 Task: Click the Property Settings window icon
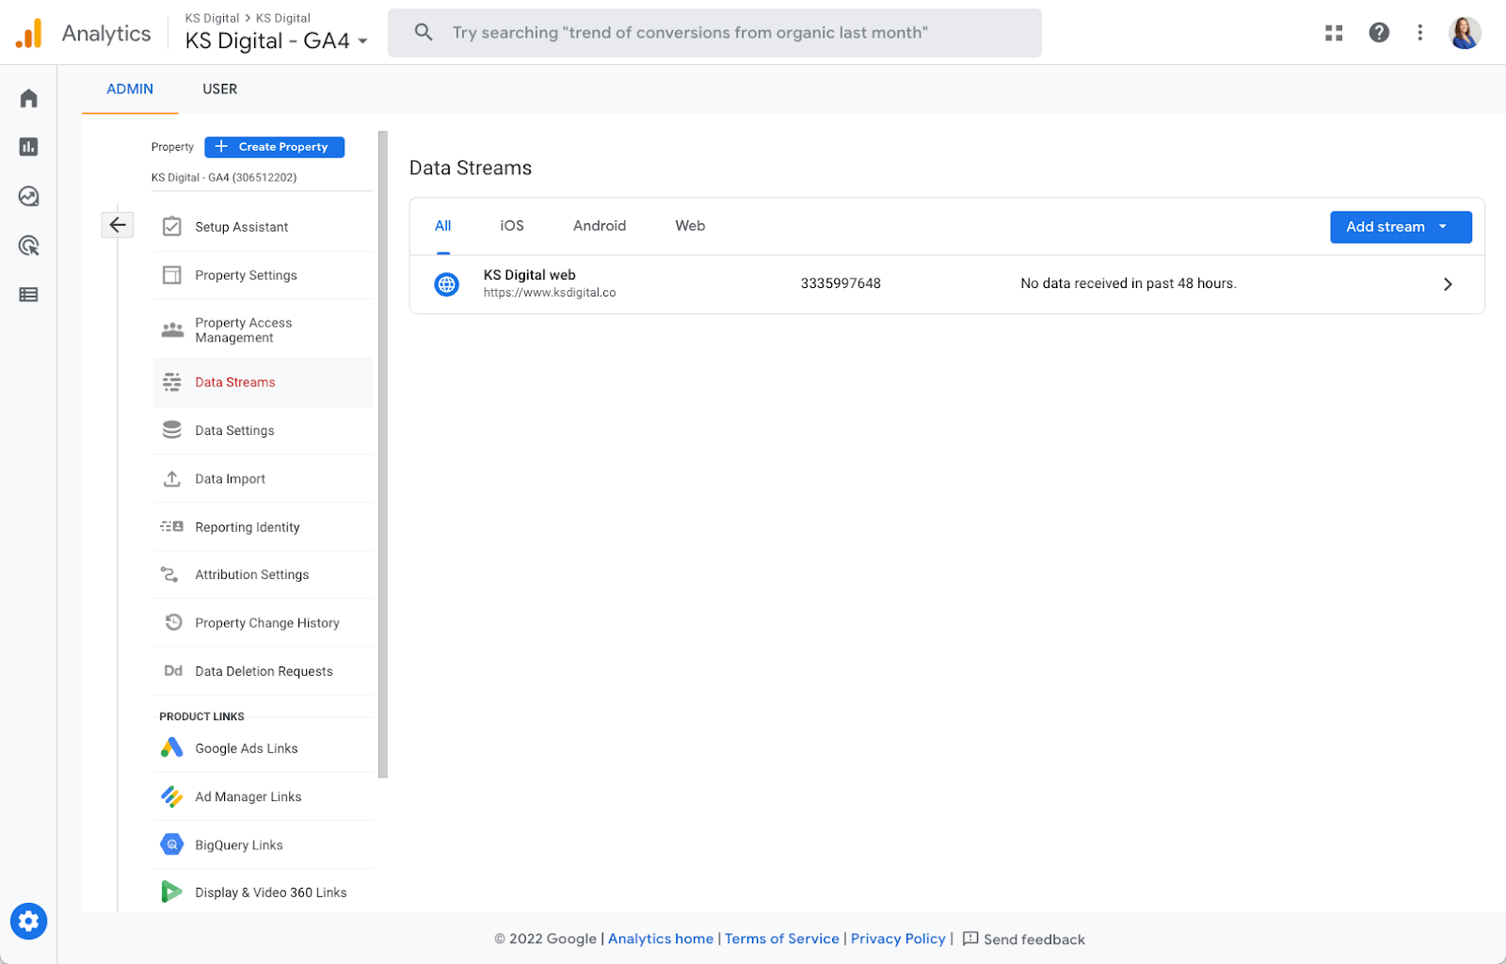tap(172, 275)
